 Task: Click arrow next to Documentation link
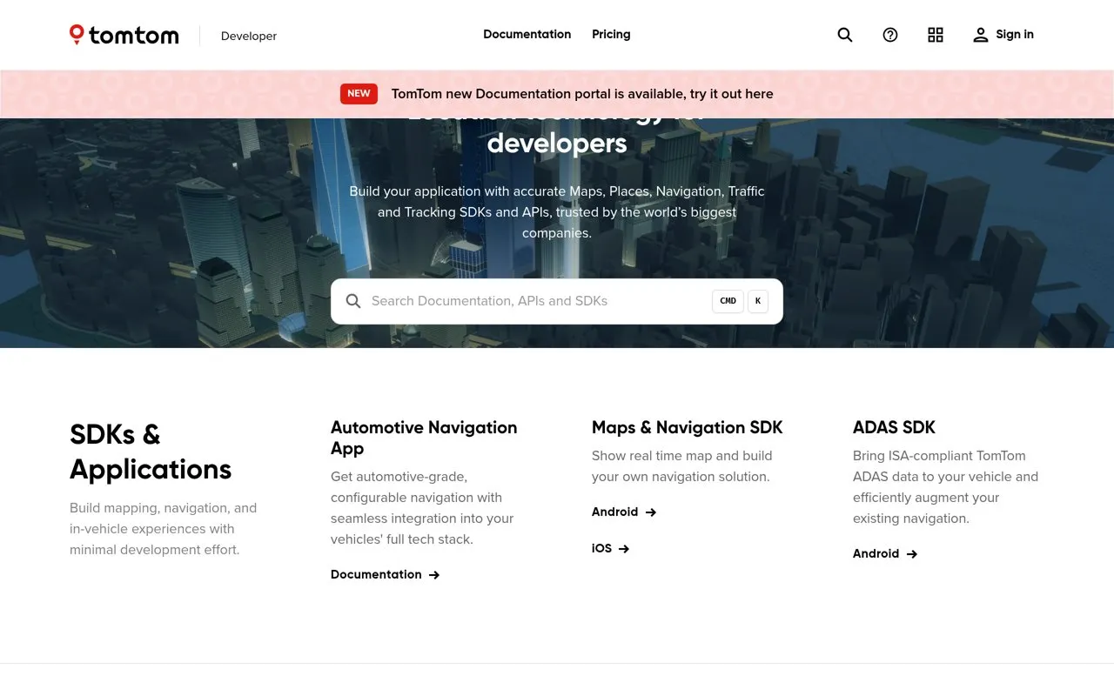(434, 575)
